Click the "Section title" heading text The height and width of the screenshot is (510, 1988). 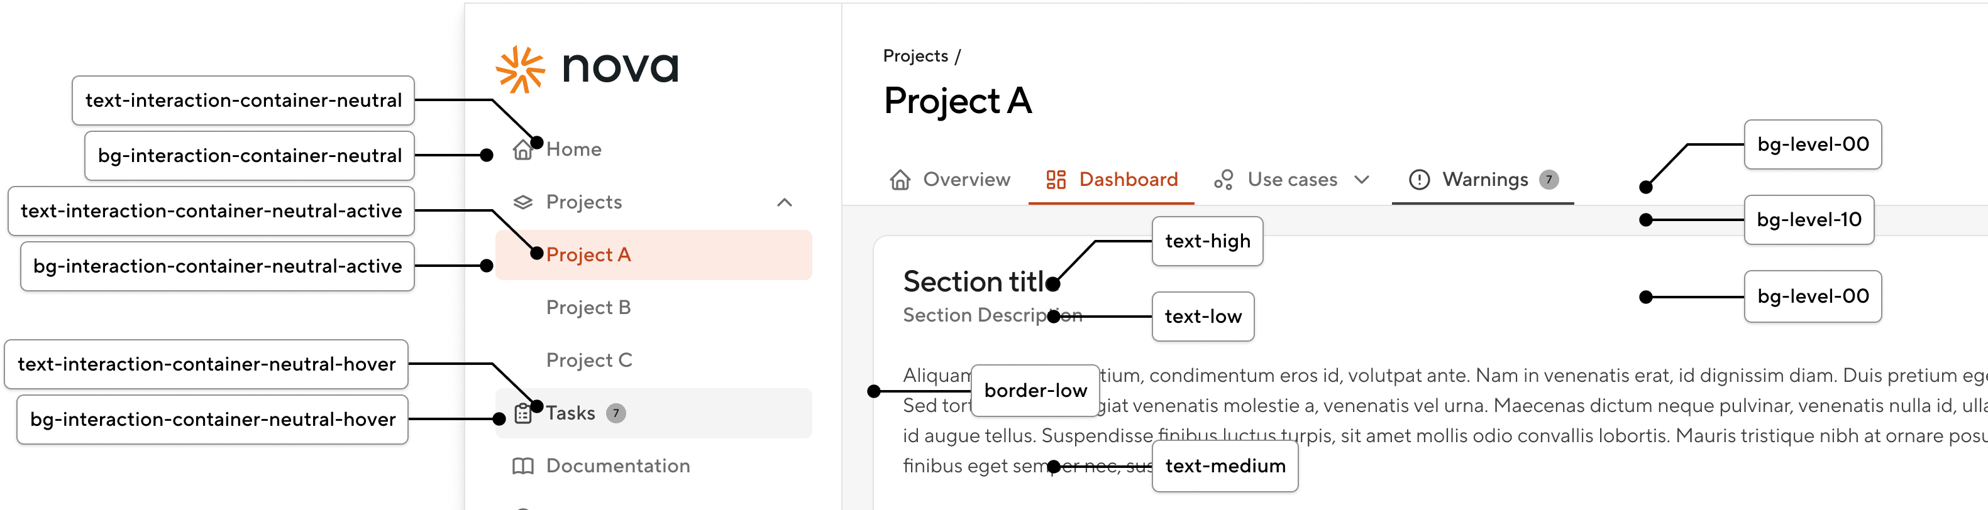point(981,282)
